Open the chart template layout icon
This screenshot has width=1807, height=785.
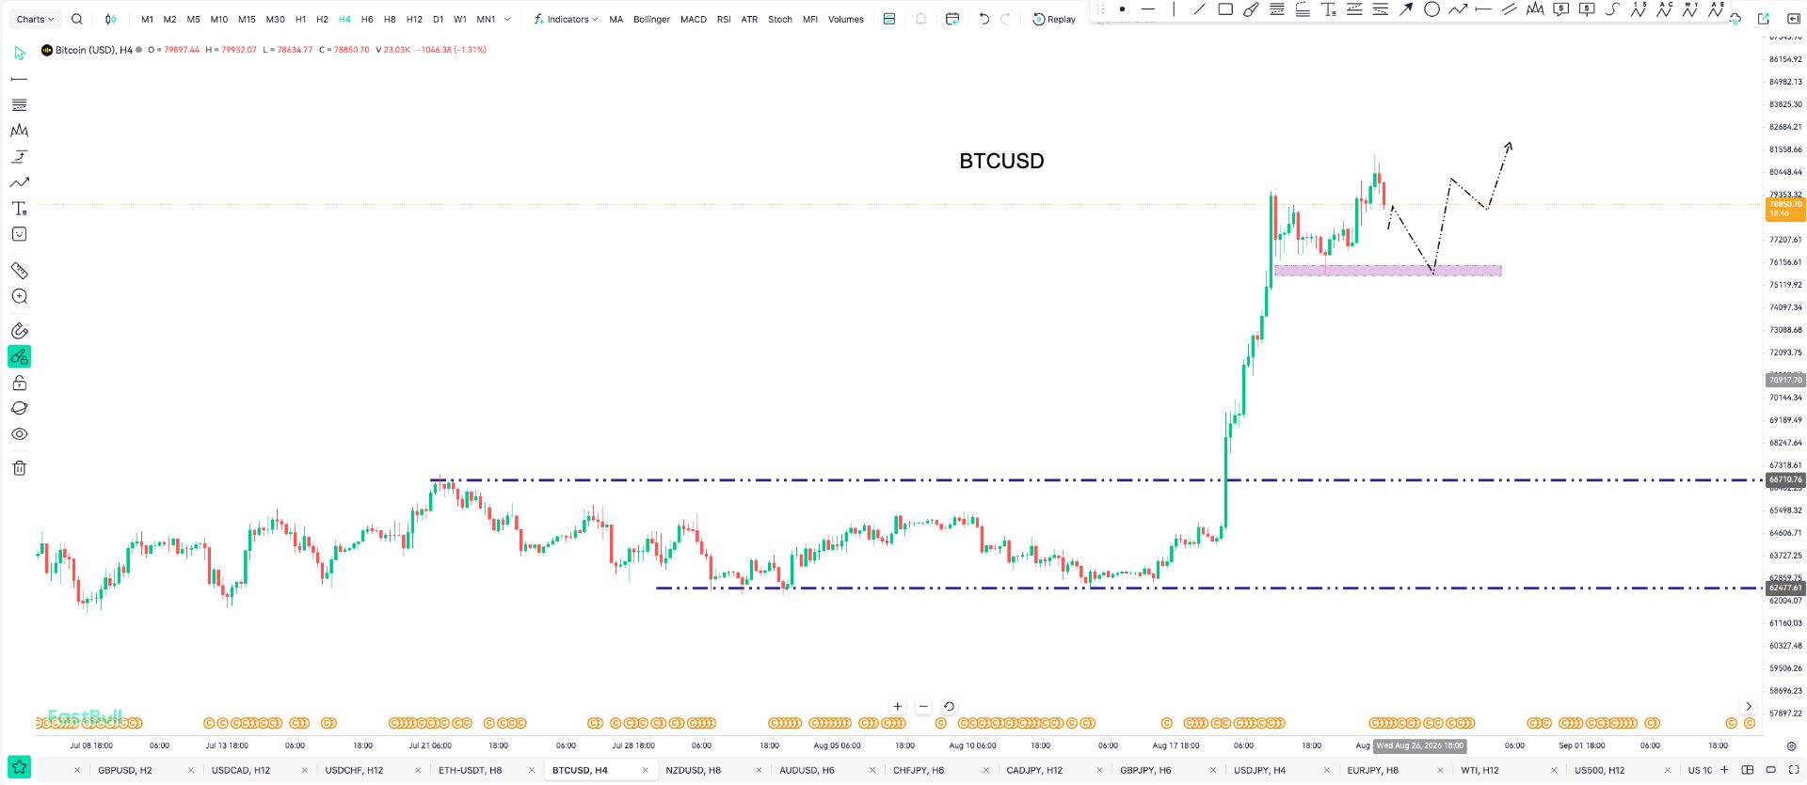point(889,19)
